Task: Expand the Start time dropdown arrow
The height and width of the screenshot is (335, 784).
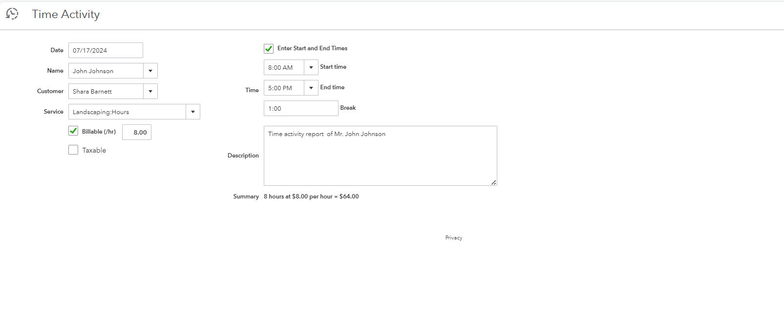Action: coord(311,68)
